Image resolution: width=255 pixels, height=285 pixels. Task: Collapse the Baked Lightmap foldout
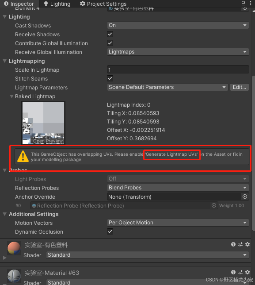click(11, 96)
